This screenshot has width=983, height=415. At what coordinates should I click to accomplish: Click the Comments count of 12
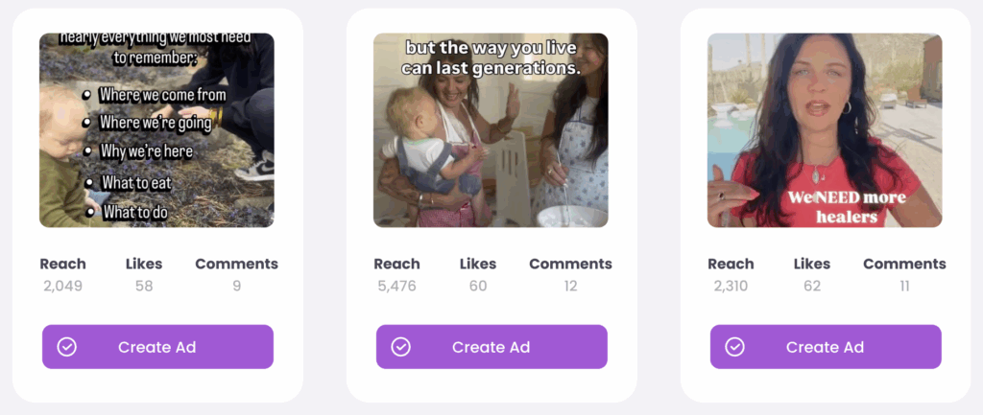570,286
